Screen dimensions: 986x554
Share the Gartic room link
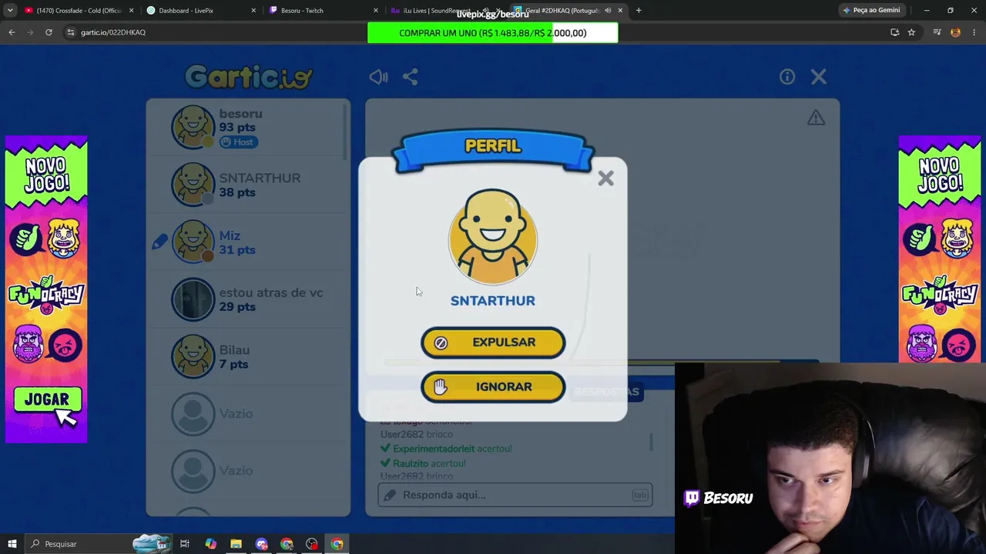[411, 77]
